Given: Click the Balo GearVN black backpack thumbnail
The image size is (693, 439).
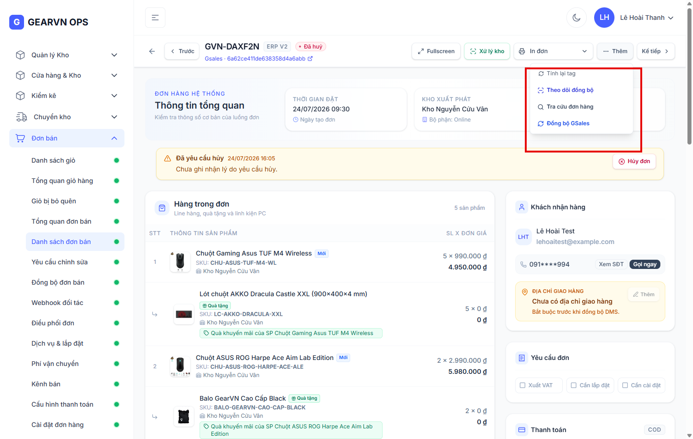Looking at the screenshot, I should [x=184, y=416].
